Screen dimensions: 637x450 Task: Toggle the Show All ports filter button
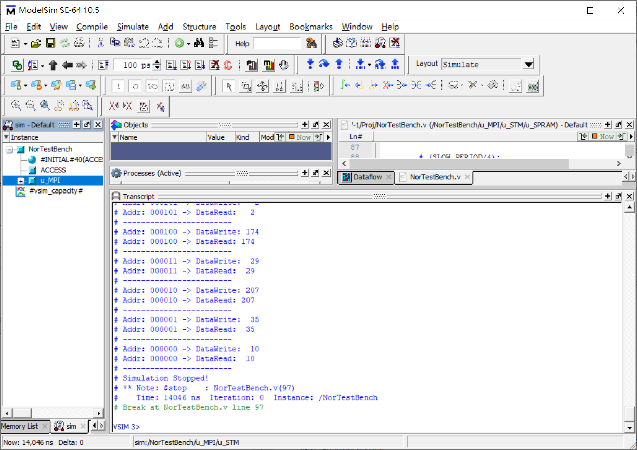[185, 86]
